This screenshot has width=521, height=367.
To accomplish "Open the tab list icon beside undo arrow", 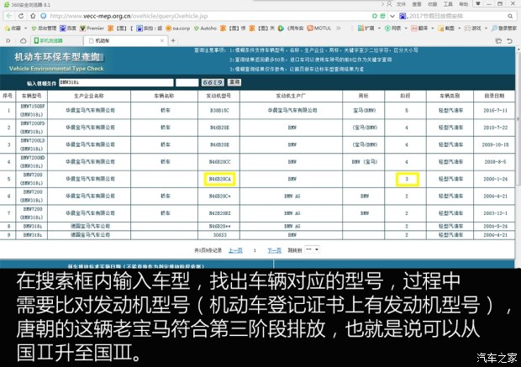I will pos(498,41).
